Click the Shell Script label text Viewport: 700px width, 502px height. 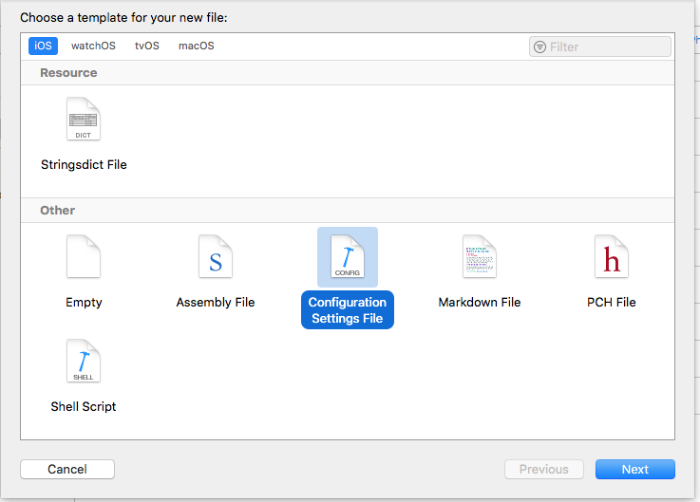84,406
